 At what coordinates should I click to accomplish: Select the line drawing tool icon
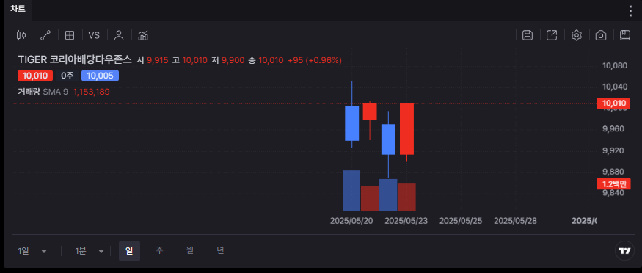coord(45,35)
